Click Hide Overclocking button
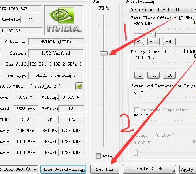 click(63, 169)
